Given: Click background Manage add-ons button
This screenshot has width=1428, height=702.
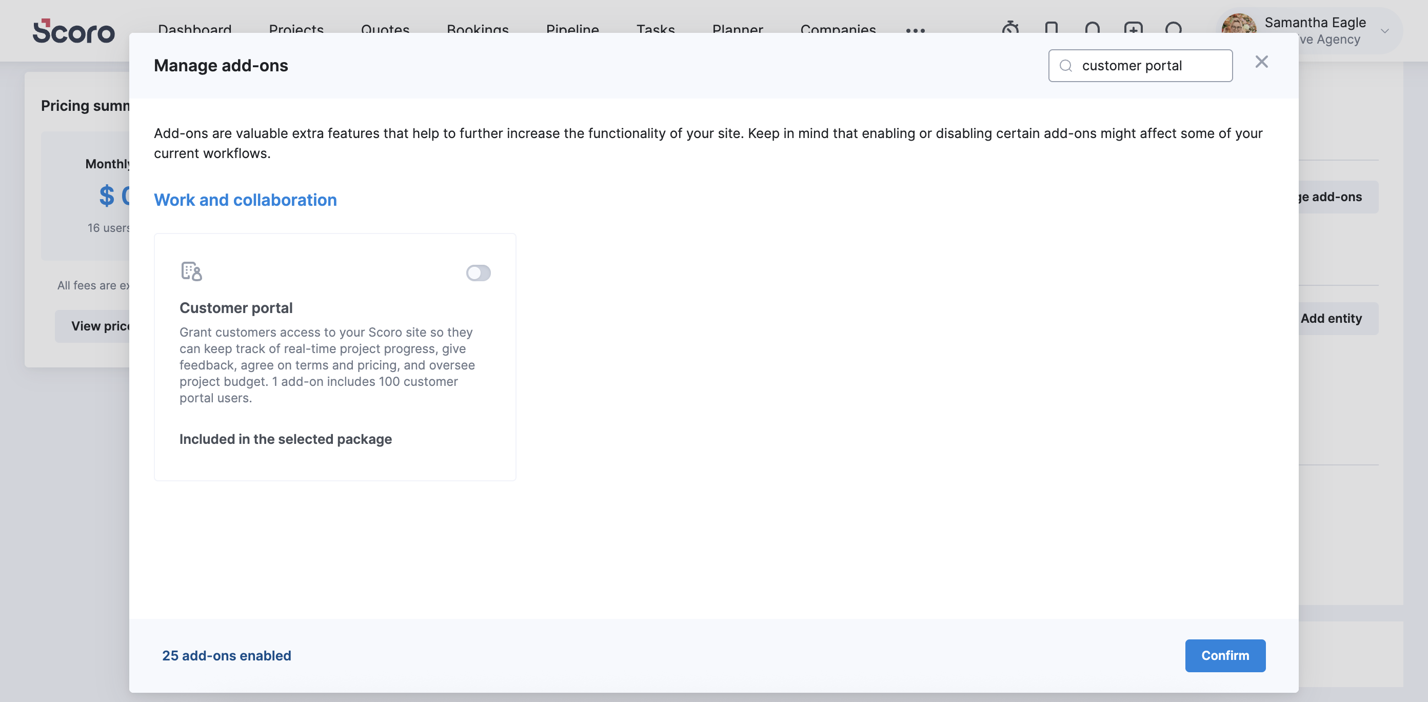Looking at the screenshot, I should [x=1338, y=197].
